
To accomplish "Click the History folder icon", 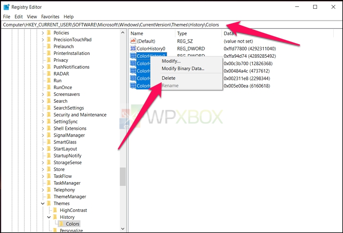I will click(55, 217).
